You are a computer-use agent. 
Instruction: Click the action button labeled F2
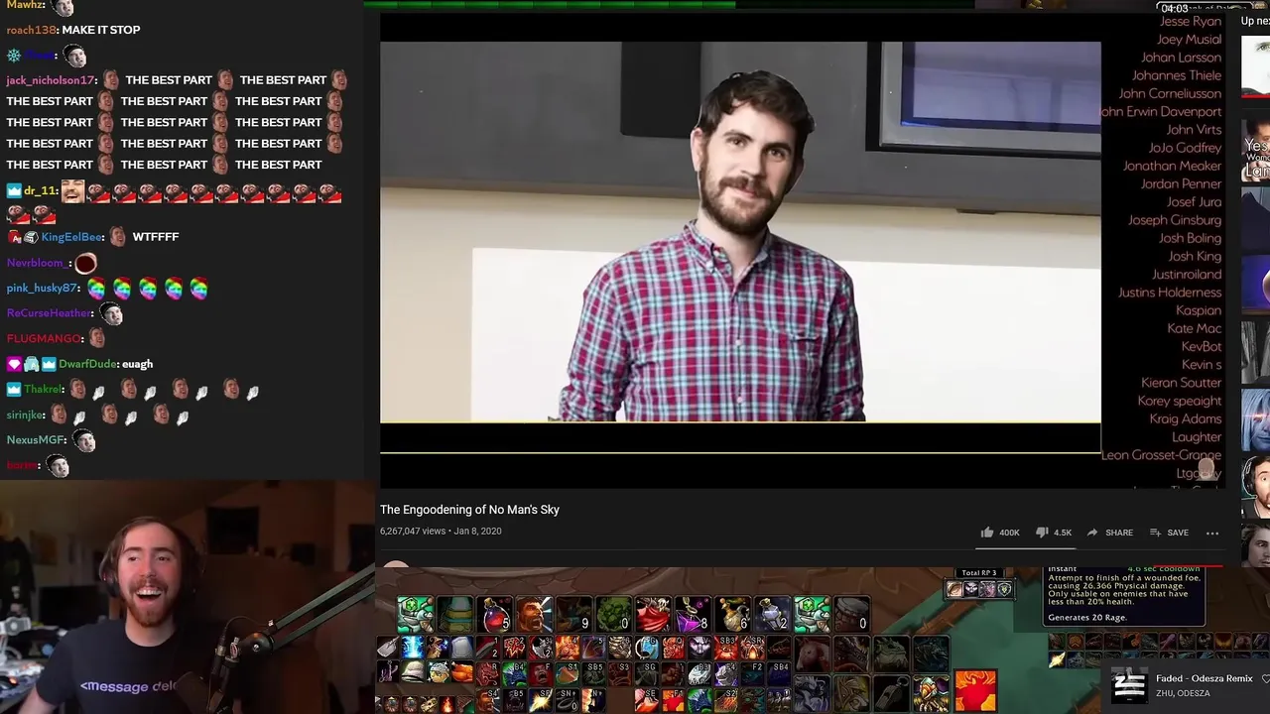click(753, 673)
